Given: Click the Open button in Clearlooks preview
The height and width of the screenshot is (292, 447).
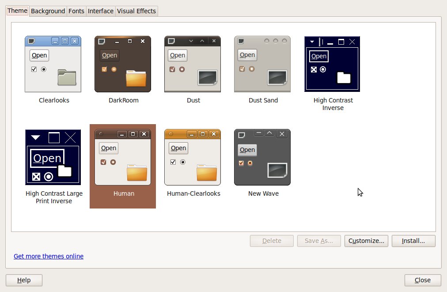Looking at the screenshot, I should pyautogui.click(x=39, y=55).
